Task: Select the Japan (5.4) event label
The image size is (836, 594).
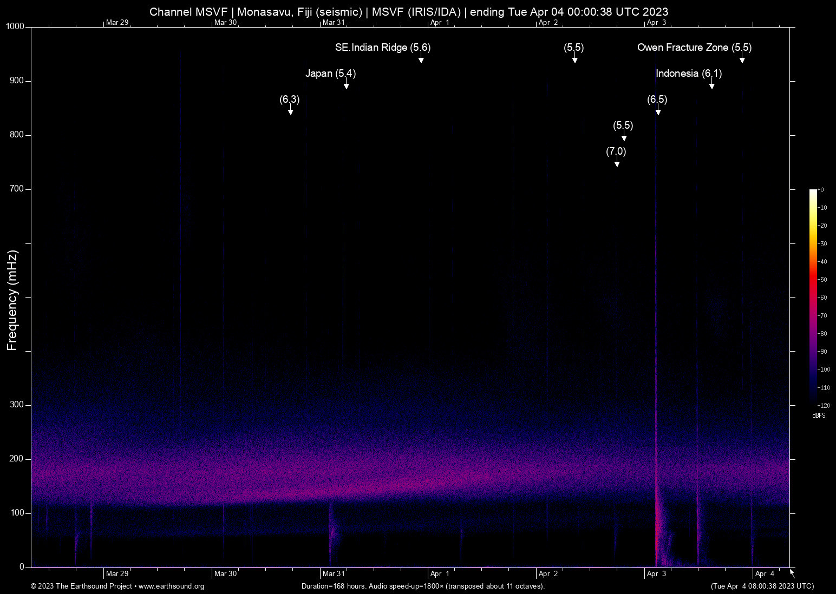Action: coord(330,74)
